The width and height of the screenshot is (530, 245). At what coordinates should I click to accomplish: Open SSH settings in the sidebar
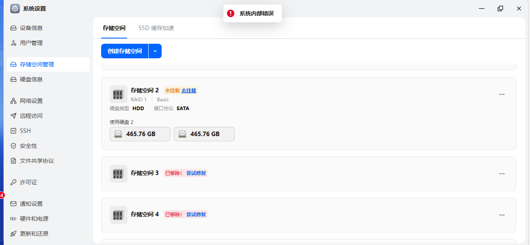pyautogui.click(x=48, y=131)
